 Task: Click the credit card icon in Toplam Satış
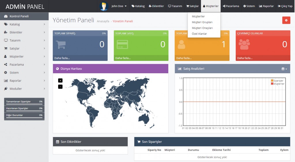coord(122,45)
